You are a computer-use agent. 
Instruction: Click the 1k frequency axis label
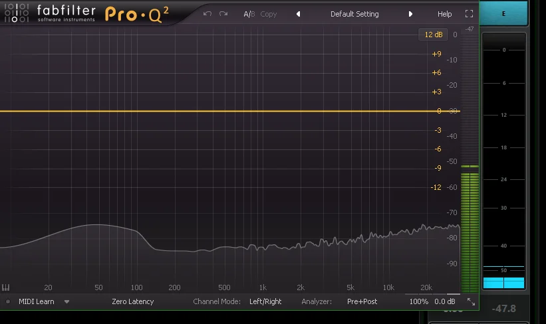pos(263,287)
